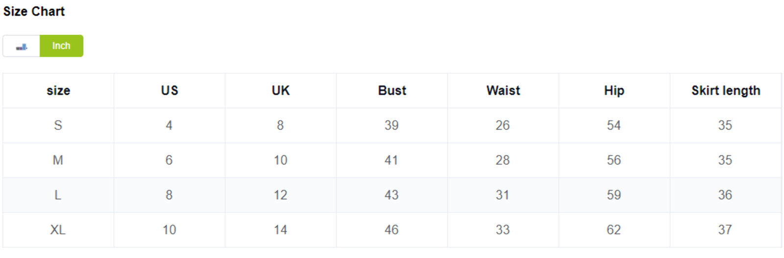784x258 pixels.
Task: Select the M size row label
Action: 58,160
